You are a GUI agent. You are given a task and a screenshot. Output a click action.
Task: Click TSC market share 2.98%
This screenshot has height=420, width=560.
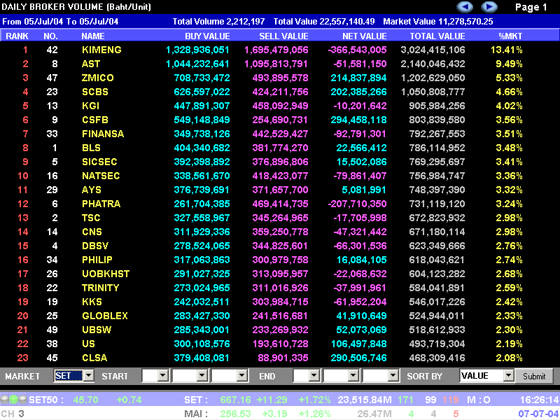click(509, 218)
